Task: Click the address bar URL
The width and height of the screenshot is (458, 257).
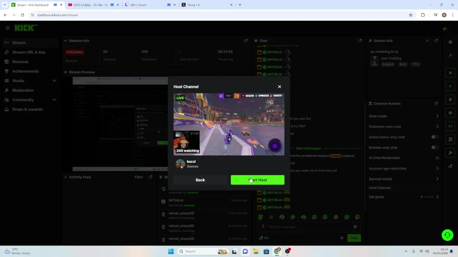Action: pos(58,15)
